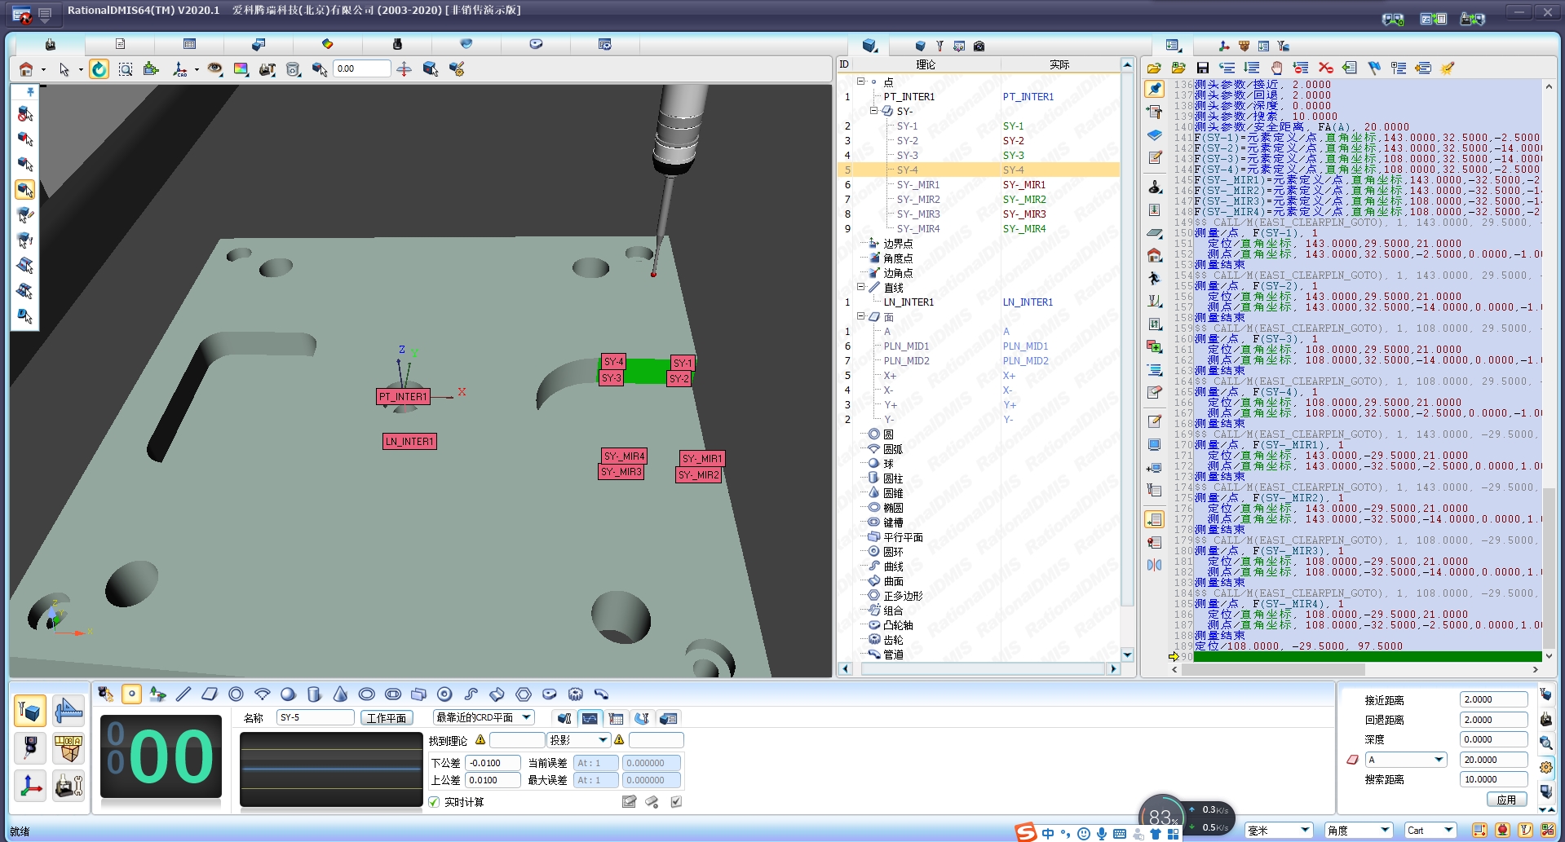Collapse the 点 tree node
This screenshot has height=842, width=1565.
[860, 82]
